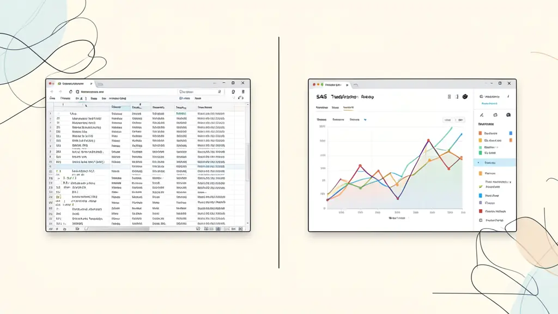Close the chart window's active browser tab
The width and height of the screenshot is (558, 314).
coord(347,85)
